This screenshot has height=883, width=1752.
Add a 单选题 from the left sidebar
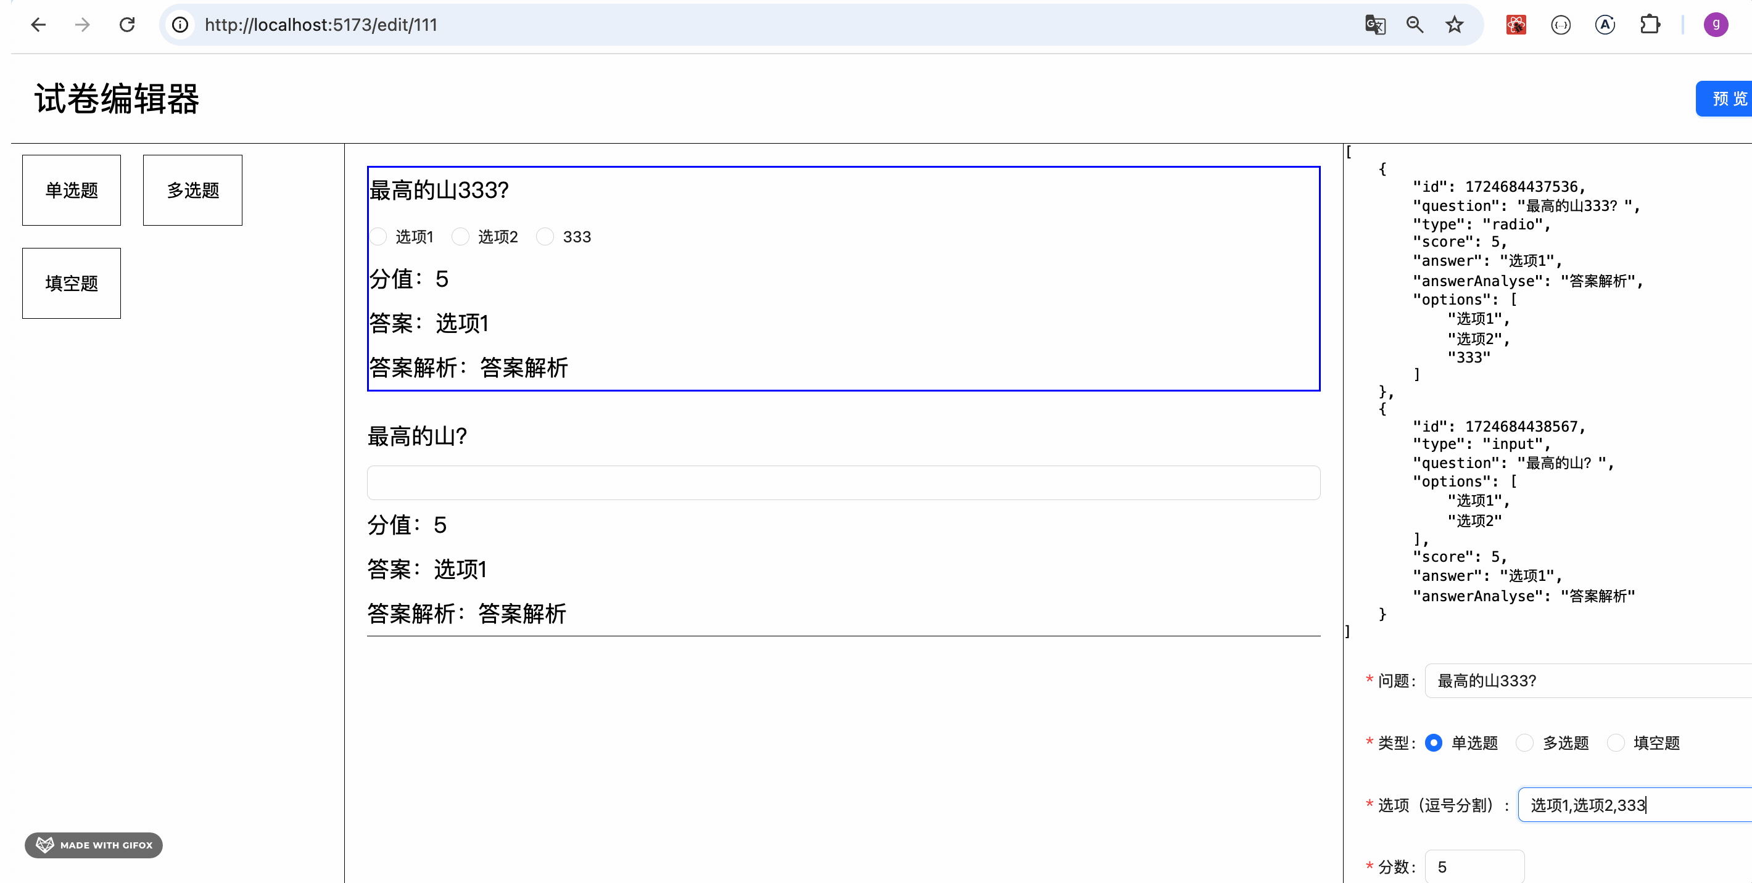pos(71,191)
